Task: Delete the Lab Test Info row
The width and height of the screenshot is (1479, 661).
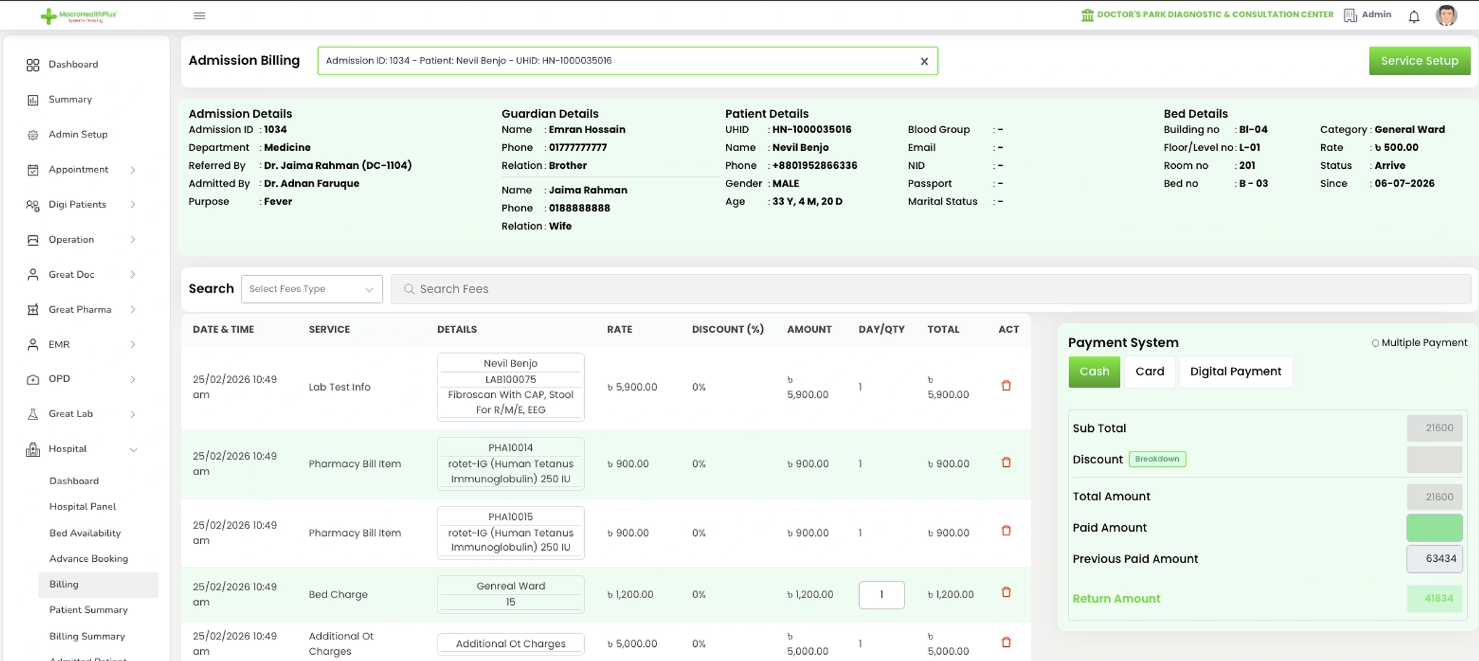Action: click(x=1006, y=386)
